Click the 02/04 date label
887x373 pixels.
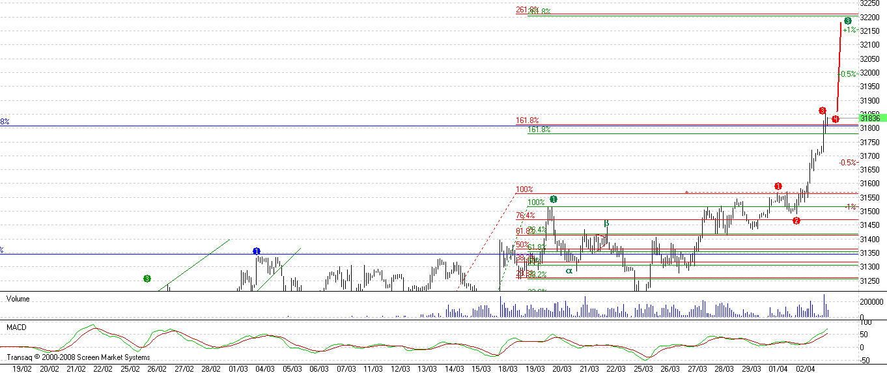[806, 368]
